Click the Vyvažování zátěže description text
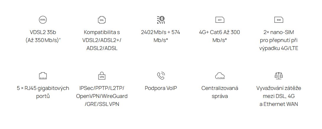The image size is (322, 129). (x=278, y=96)
